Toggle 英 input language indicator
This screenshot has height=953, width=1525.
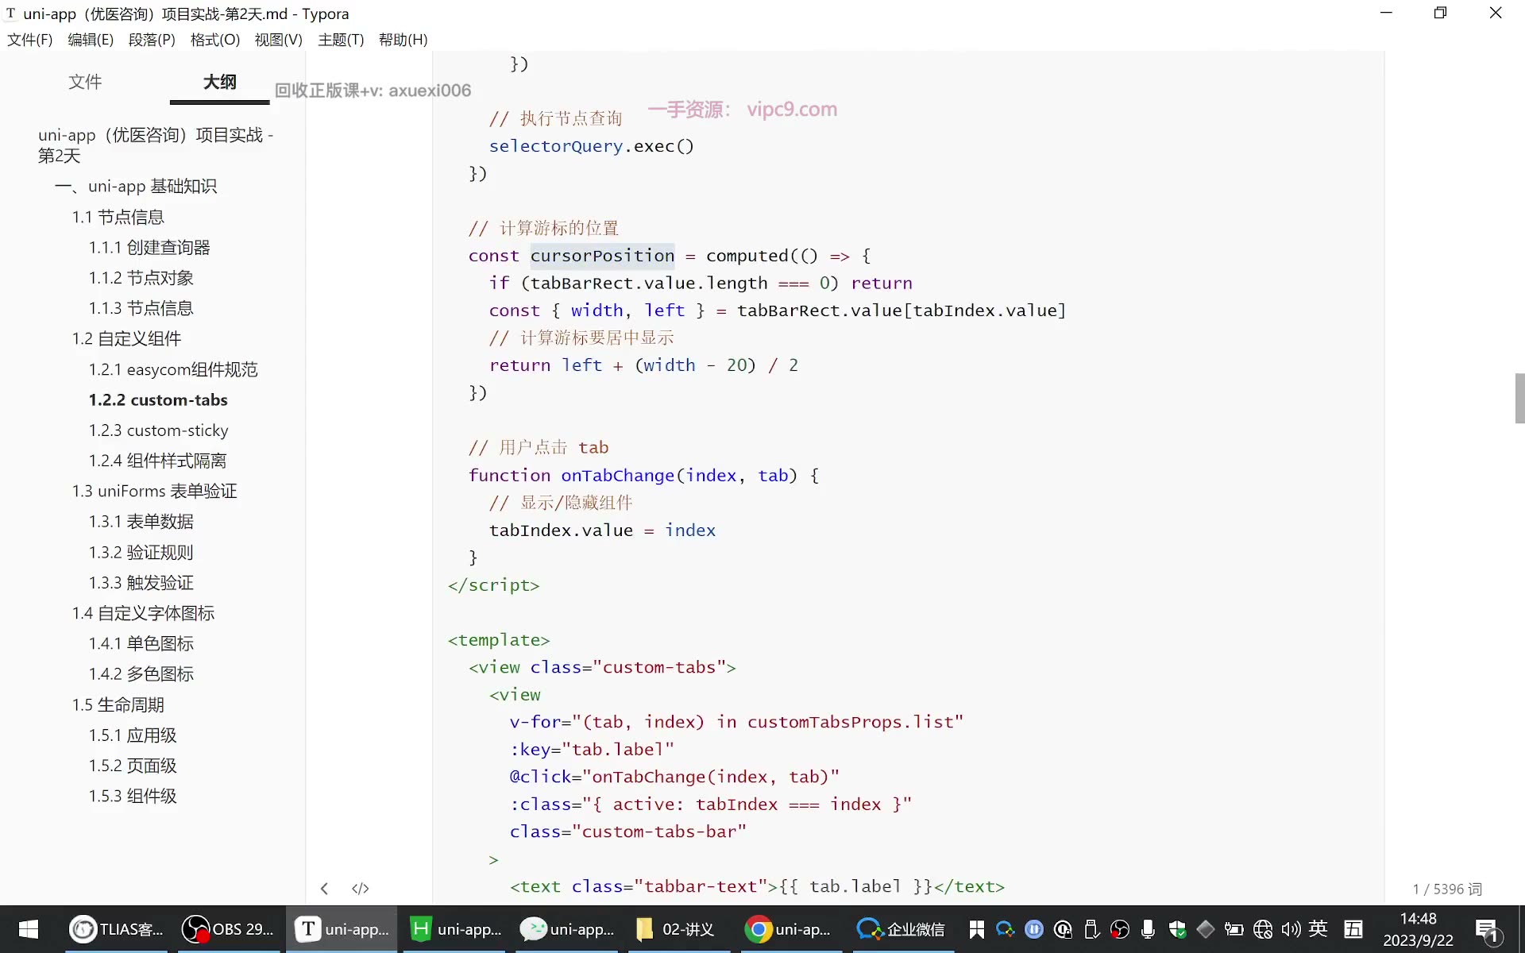[1318, 928]
